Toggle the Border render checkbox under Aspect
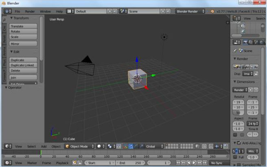The width and height of the screenshot is (267, 167). coord(235,135)
